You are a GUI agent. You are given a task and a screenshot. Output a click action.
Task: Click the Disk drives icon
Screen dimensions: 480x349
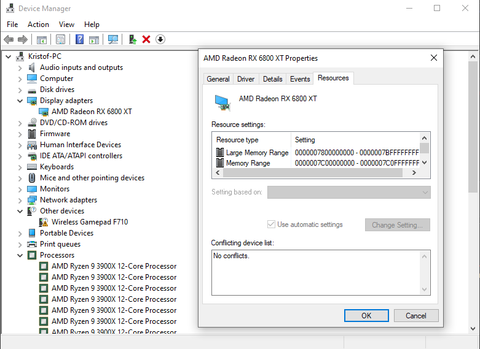click(32, 90)
